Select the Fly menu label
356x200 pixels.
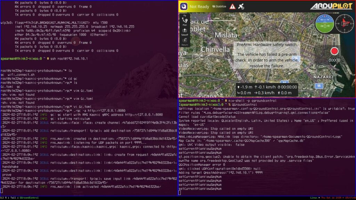tap(184, 15)
